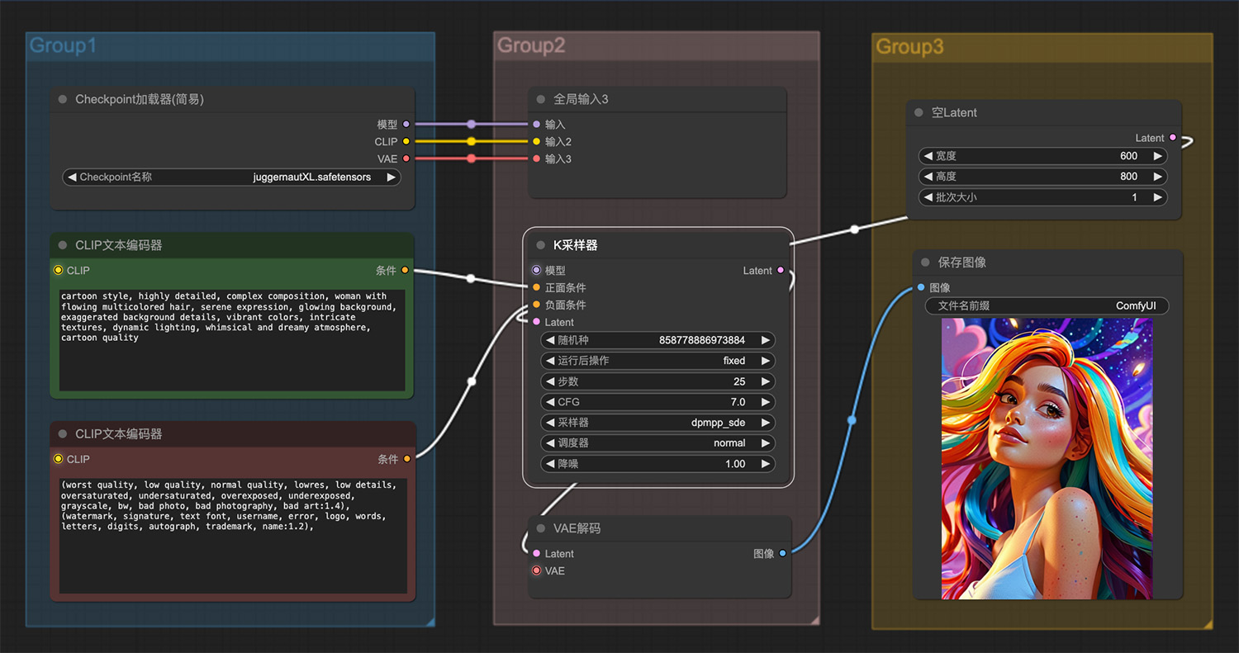Viewport: 1239px width, 653px height.
Task: Click the generated rainbow-hair woman image preview
Action: (x=1047, y=459)
